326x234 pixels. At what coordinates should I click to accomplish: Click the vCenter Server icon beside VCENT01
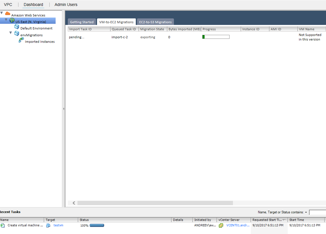pyautogui.click(x=221, y=225)
